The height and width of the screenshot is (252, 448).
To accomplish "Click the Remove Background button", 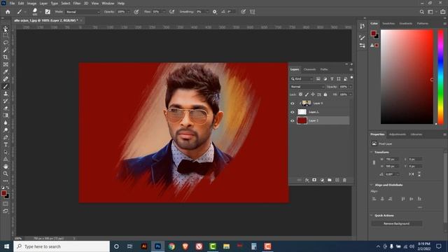I will coord(397,223).
